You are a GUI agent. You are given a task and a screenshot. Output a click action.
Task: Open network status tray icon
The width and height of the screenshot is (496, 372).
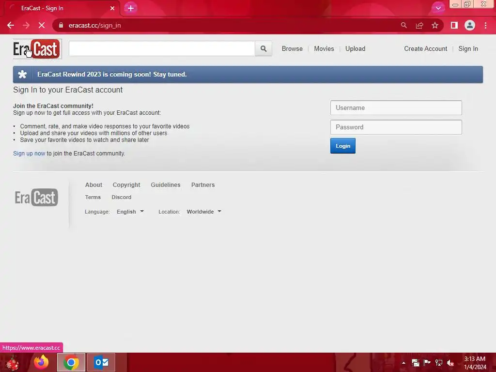click(x=439, y=363)
